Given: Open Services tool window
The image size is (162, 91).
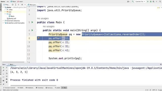Looking at the screenshot, I should (49, 88).
